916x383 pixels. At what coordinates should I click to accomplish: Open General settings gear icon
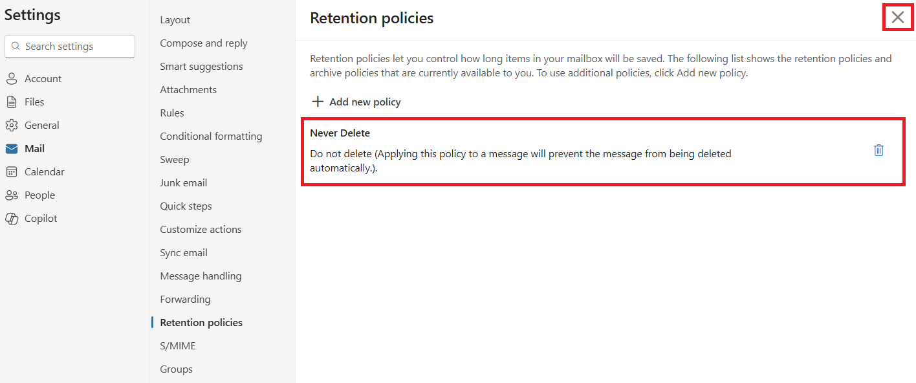[12, 126]
